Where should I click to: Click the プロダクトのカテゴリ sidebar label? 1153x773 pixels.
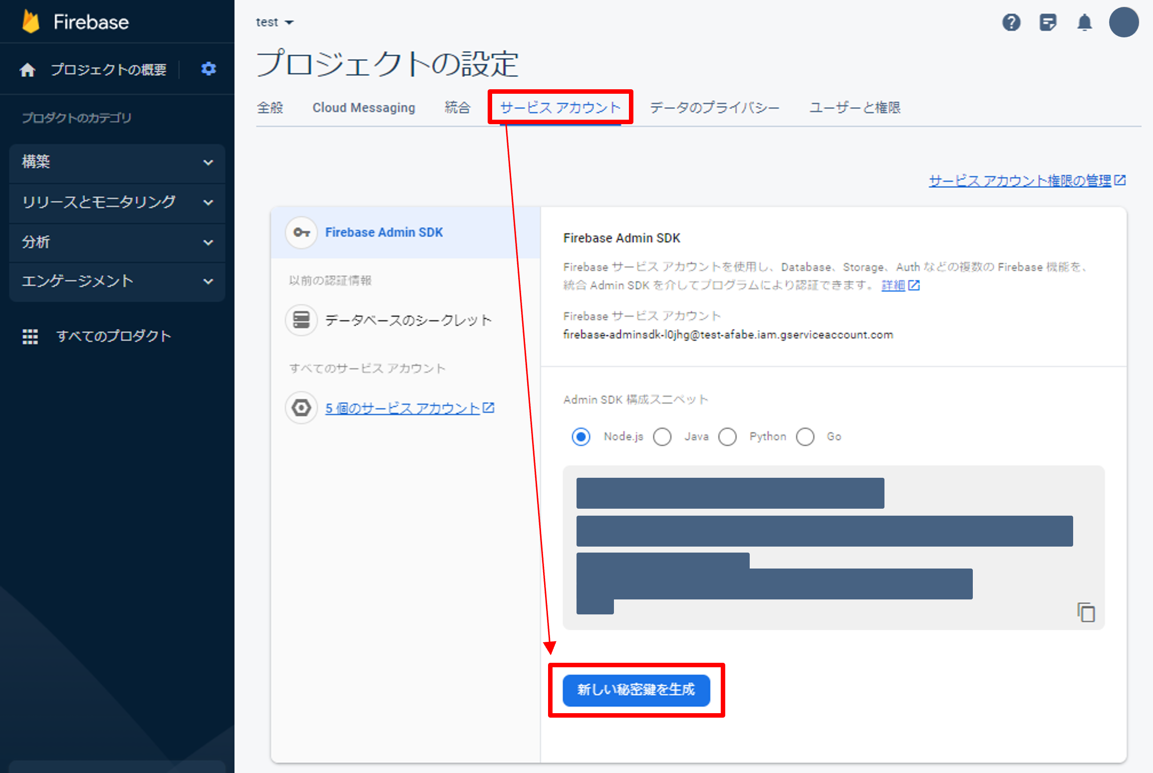point(76,118)
